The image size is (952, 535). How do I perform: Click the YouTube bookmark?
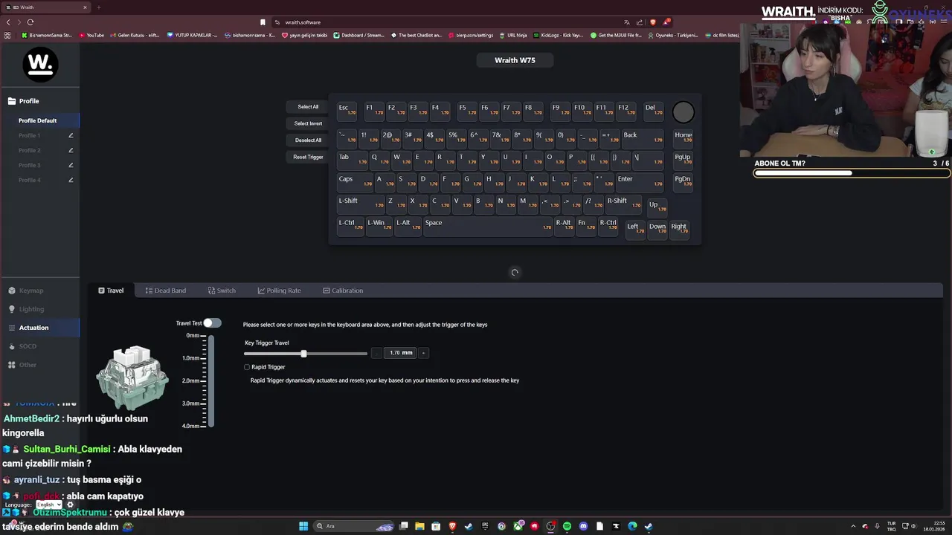click(91, 35)
